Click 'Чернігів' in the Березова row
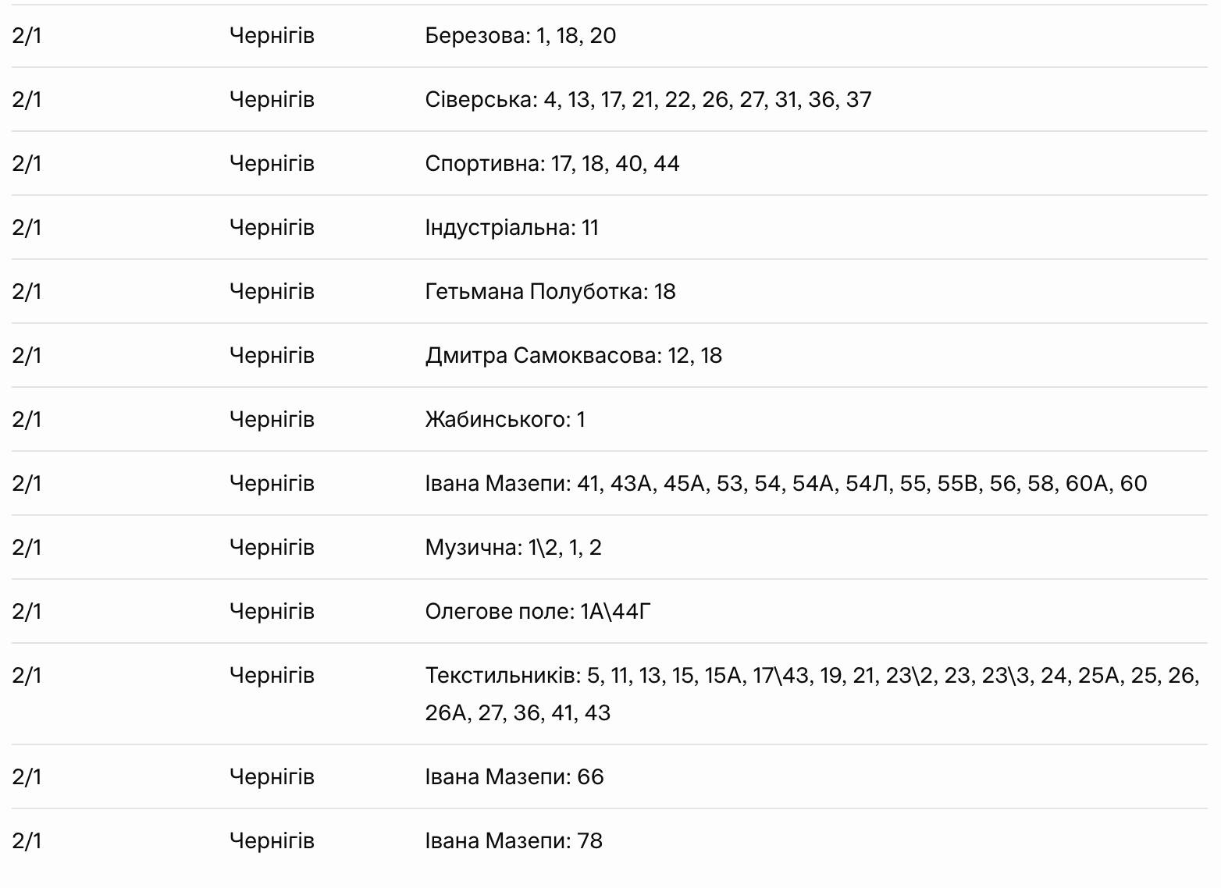Viewport: 1221px width, 888px height. point(272,36)
